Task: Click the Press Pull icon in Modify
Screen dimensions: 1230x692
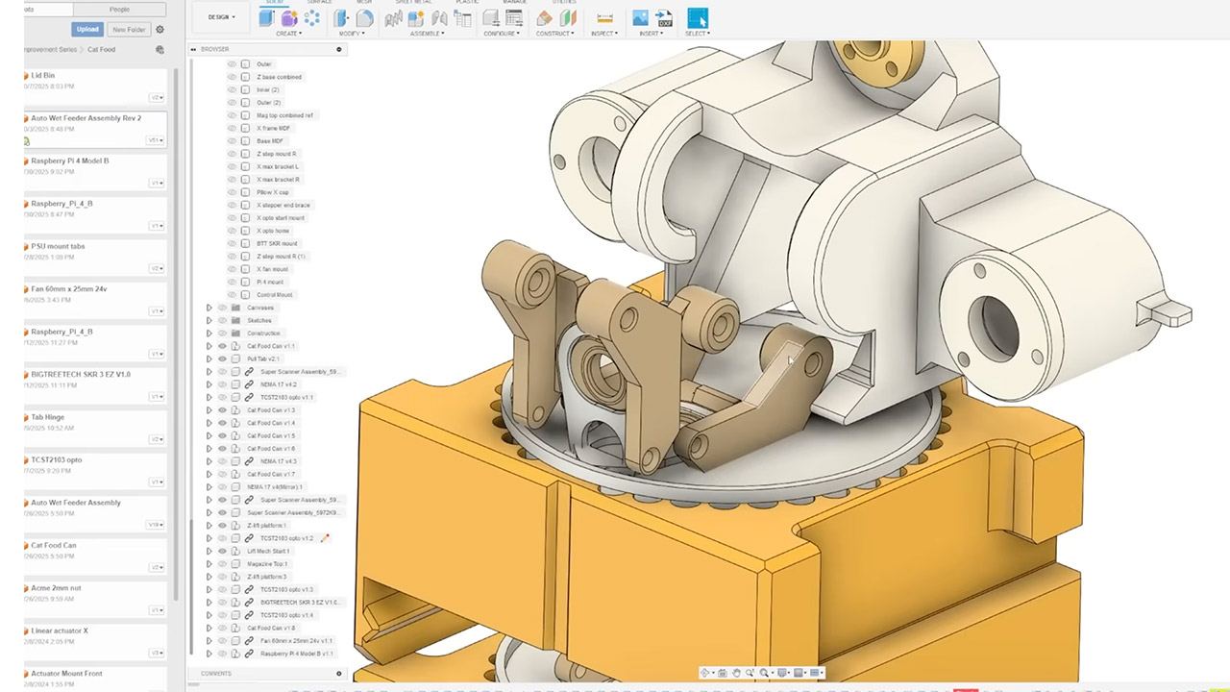Action: pyautogui.click(x=342, y=18)
